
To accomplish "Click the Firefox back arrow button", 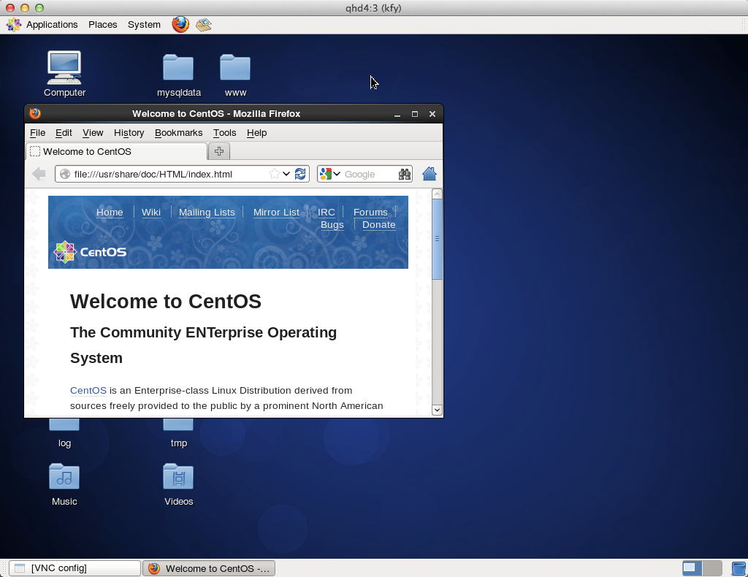I will (x=39, y=174).
